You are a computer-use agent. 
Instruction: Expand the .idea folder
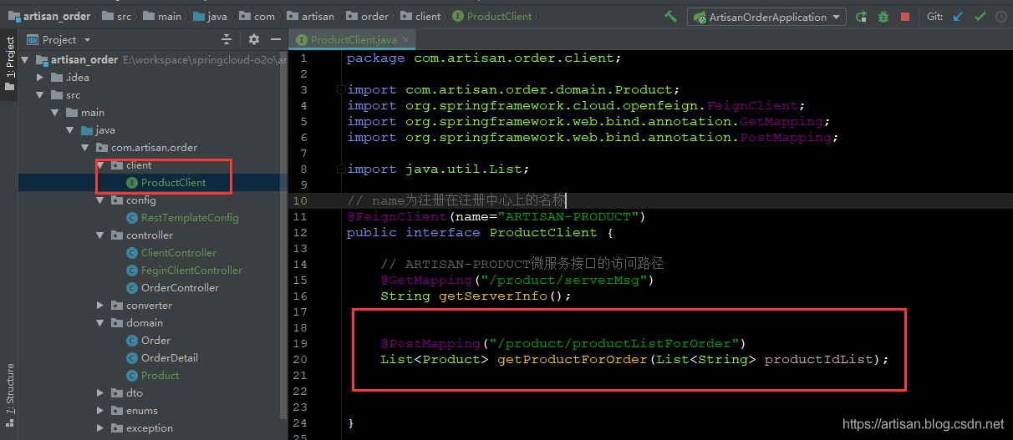[x=39, y=78]
